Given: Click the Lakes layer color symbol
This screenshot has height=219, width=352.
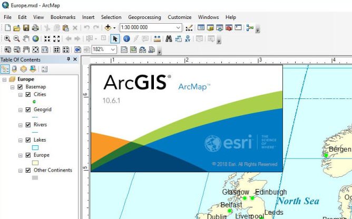Looking at the screenshot, I should [35, 148].
